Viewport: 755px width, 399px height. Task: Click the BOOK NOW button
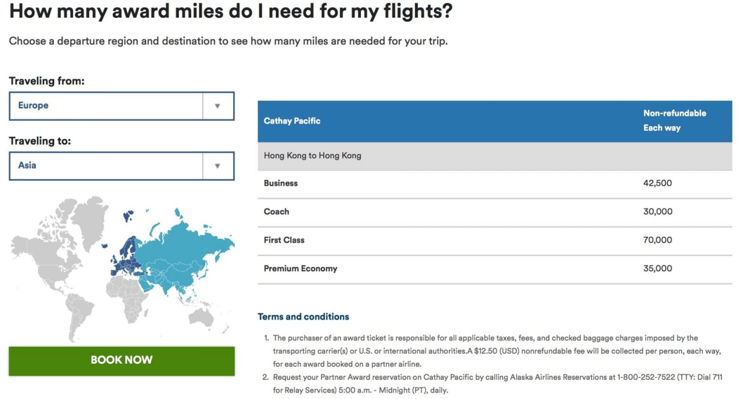(x=121, y=359)
